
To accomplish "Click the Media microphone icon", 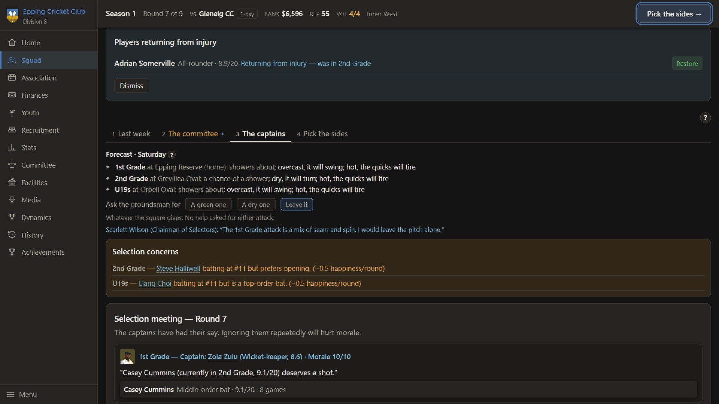I will (x=12, y=199).
